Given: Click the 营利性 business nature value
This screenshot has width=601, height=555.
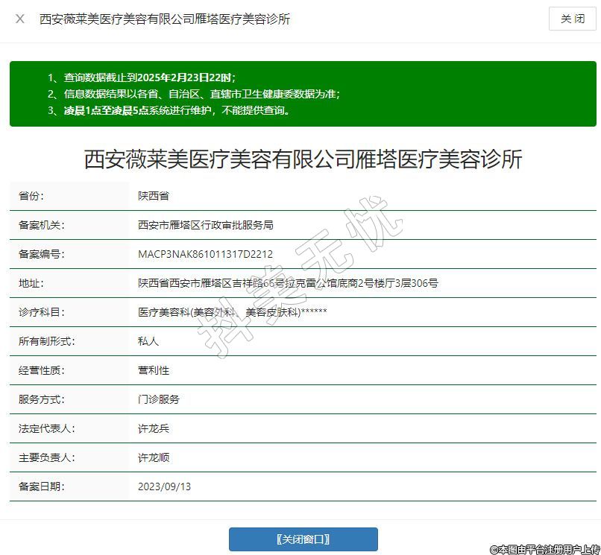Looking at the screenshot, I should pyautogui.click(x=154, y=370).
